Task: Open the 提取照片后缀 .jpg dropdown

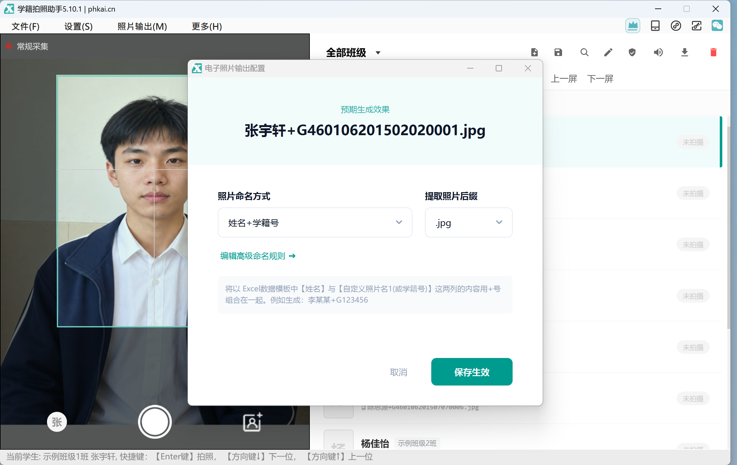Action: [x=468, y=222]
